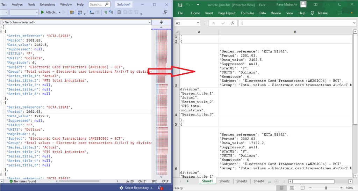Click the green Attach start arrow
This screenshot has height=191, width=358.
(42, 13)
